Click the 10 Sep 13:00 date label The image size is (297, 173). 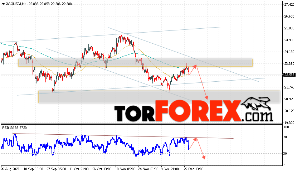[33, 169]
